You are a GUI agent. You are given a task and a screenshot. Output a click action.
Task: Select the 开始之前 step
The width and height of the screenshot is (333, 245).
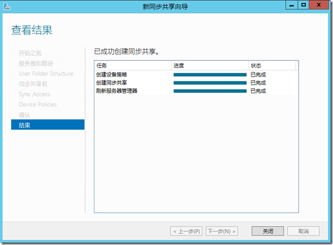tap(30, 53)
